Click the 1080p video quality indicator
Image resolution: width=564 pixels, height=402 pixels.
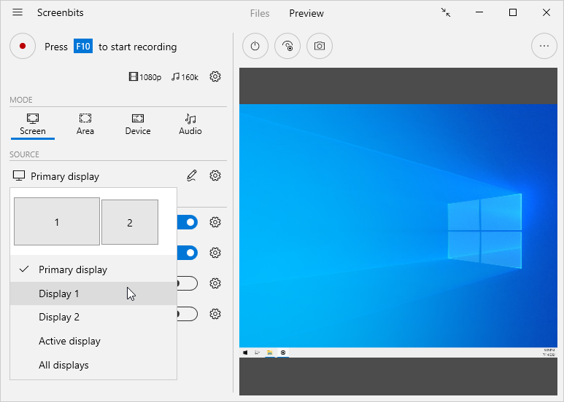point(145,76)
